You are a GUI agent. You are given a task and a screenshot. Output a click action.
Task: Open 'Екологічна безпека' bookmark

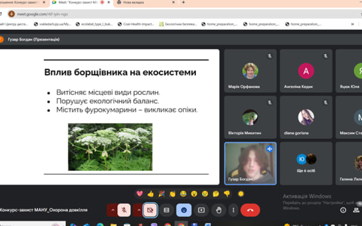click(x=178, y=24)
